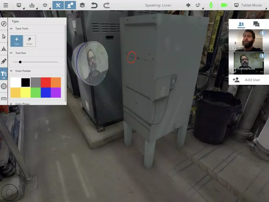Viewport: 269px width, 202px height.
Task: Click Loren's screen share icon
Action: point(233,48)
